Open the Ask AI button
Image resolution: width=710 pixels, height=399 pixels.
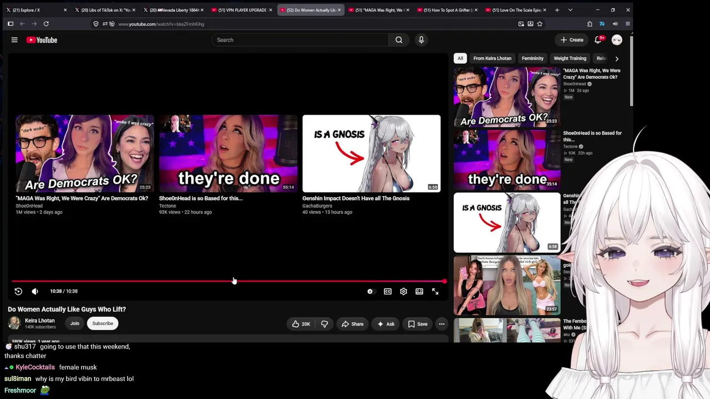[x=386, y=324]
